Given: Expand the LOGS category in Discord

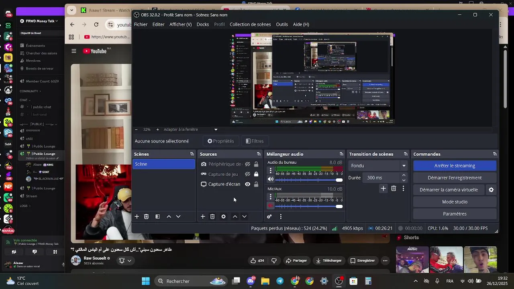Looking at the screenshot, I should 25,206.
